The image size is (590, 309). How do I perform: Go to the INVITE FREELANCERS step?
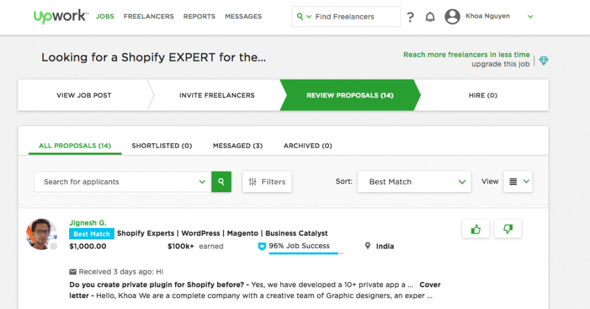(217, 95)
